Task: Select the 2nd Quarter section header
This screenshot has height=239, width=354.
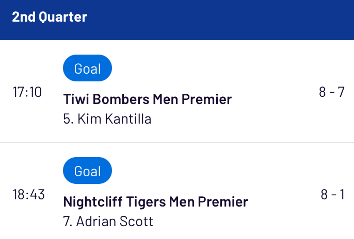Action: point(50,17)
